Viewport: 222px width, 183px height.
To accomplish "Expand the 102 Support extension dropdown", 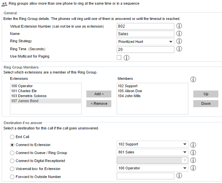I will click(152, 144).
